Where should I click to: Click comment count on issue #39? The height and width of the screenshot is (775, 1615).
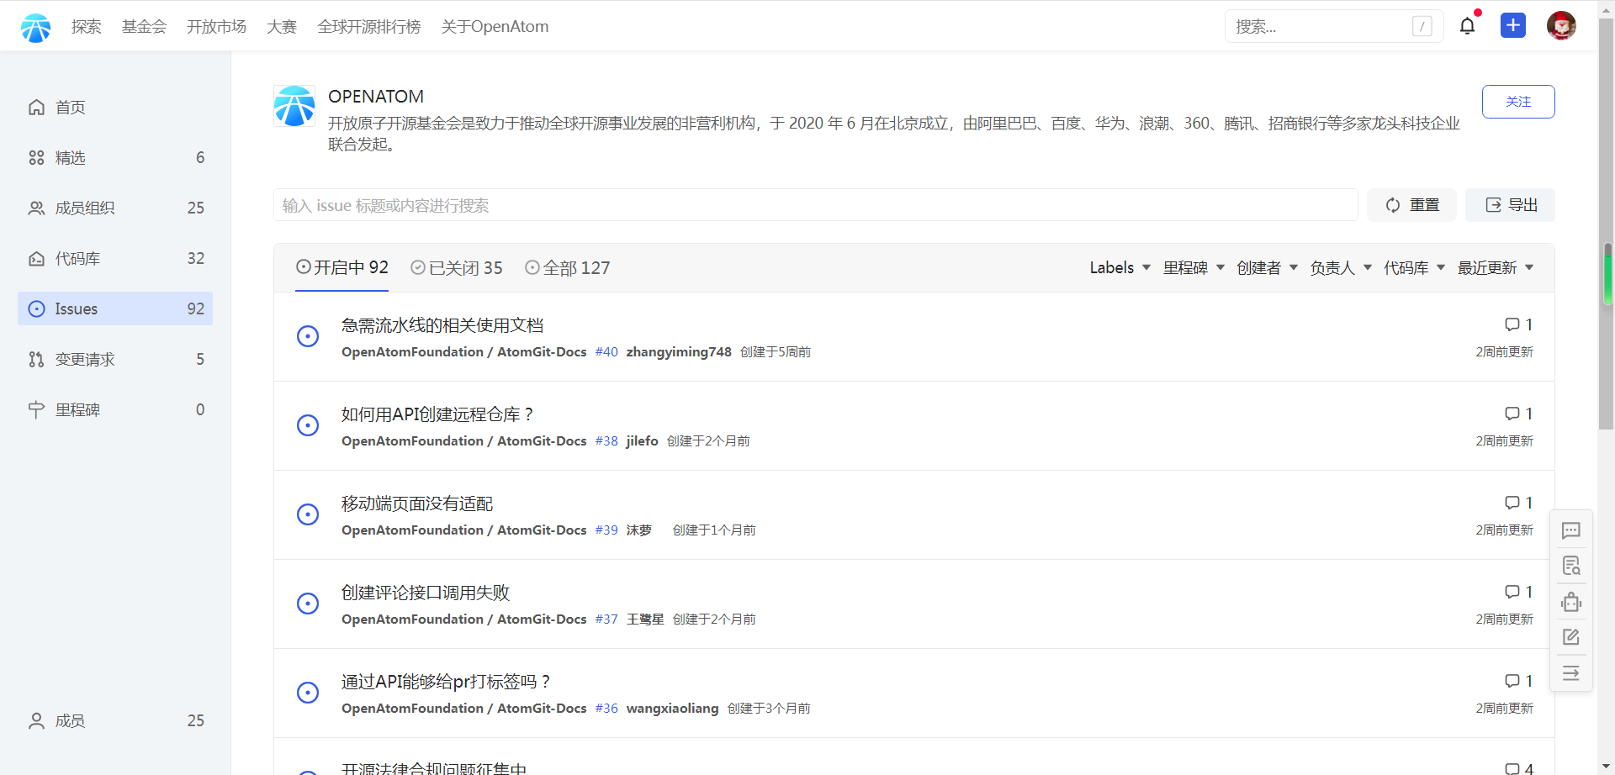1518,503
